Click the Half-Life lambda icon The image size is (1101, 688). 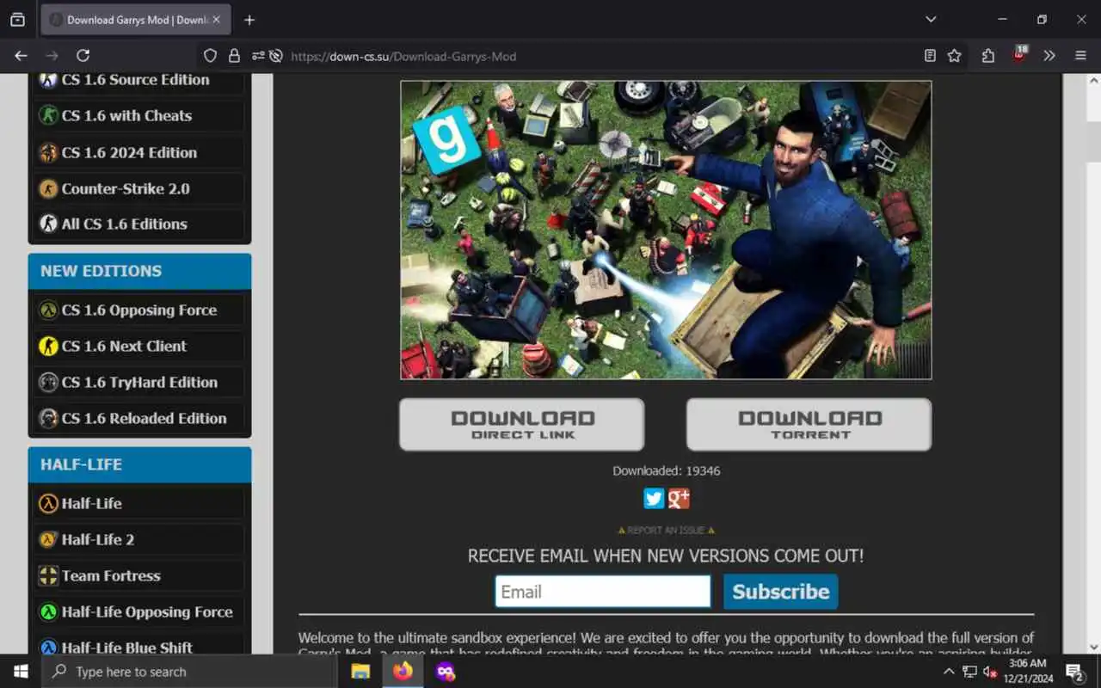[x=48, y=503]
